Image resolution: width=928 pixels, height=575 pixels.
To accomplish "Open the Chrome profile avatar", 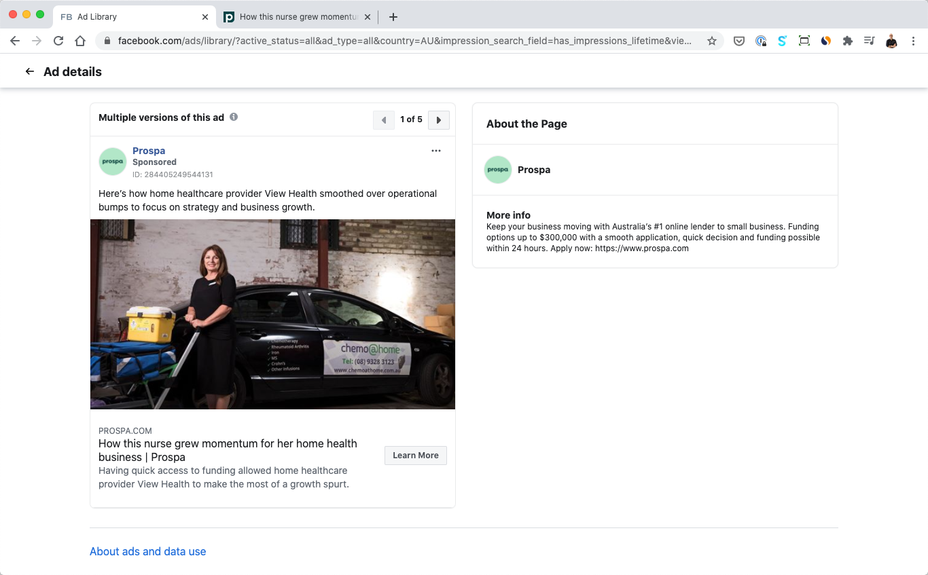I will click(891, 41).
